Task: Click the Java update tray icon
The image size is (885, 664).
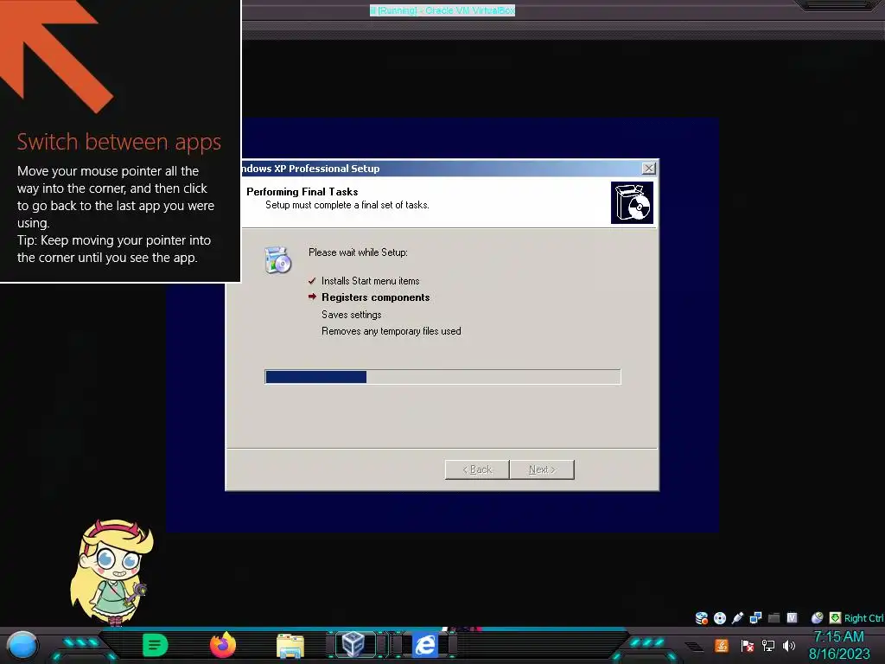Action: [x=722, y=645]
